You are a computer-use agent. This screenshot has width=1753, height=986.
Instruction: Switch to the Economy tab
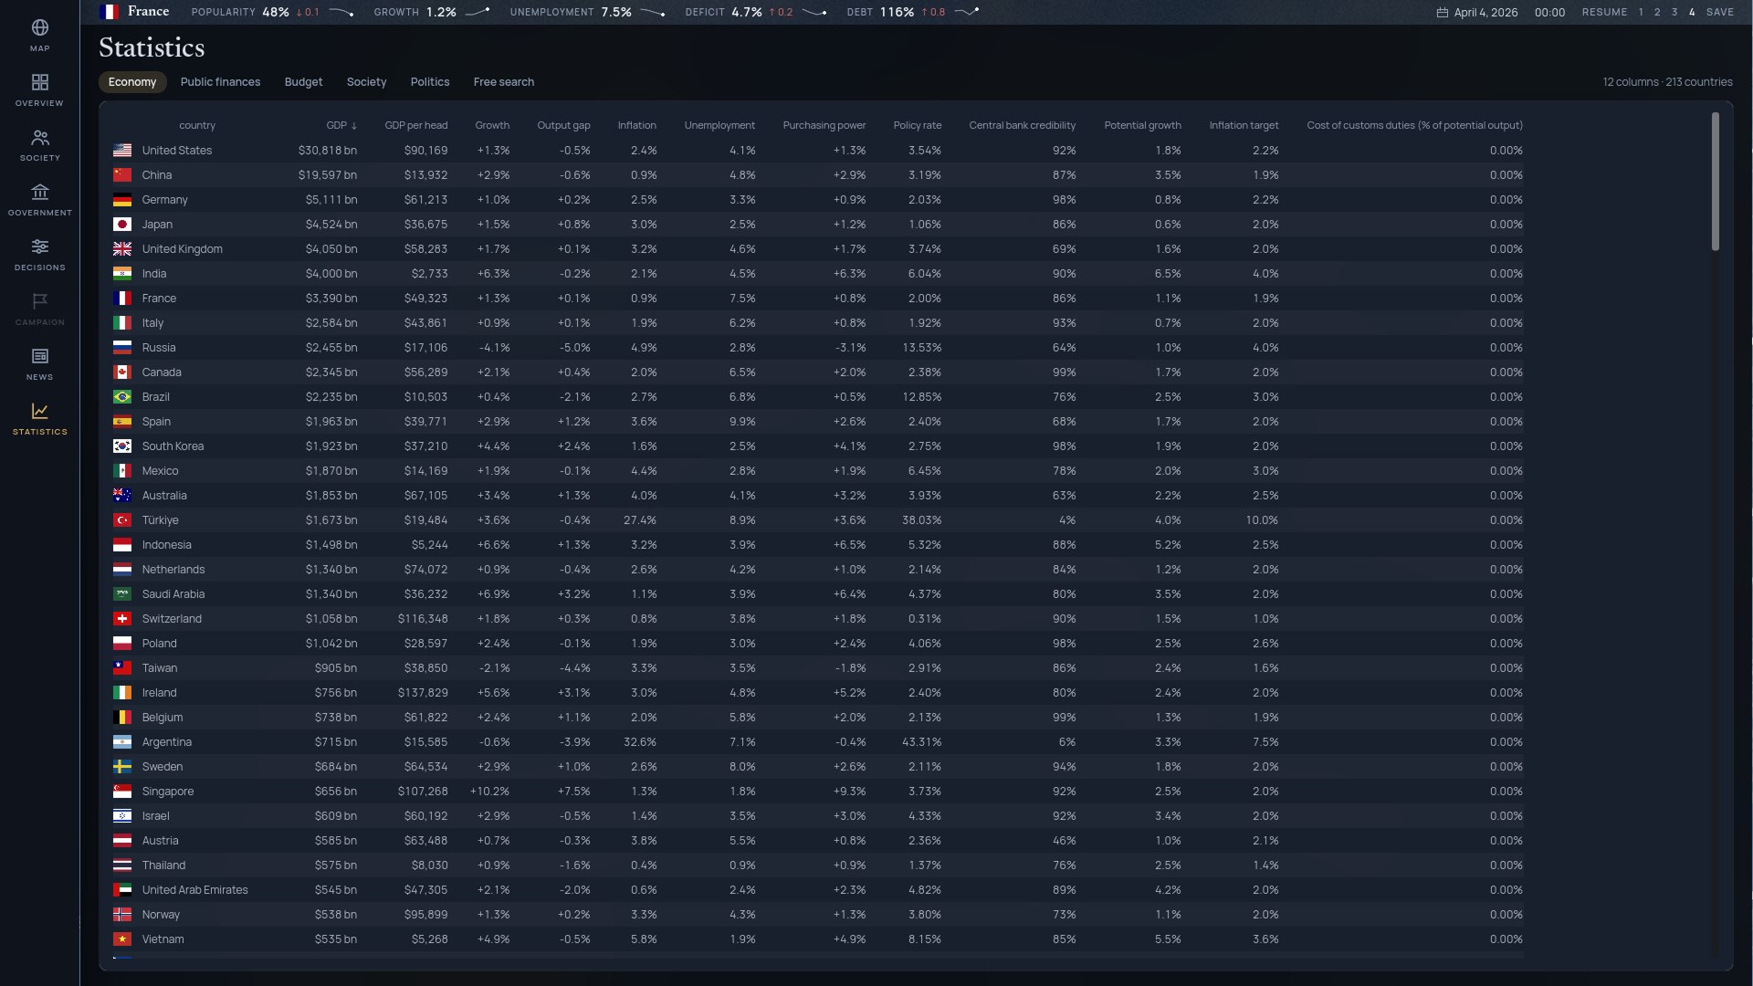132,82
